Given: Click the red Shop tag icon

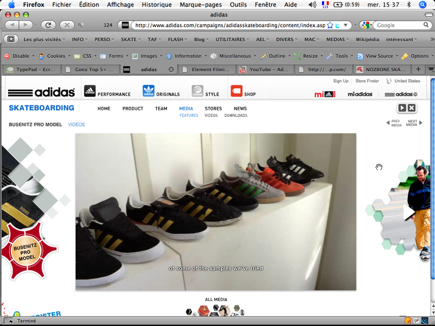Looking at the screenshot, I should coord(237,91).
